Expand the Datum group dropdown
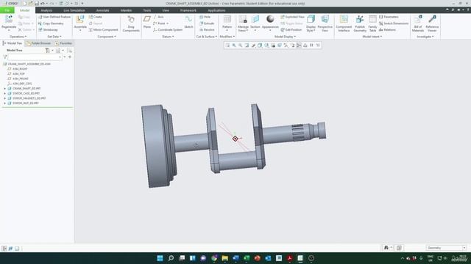The width and height of the screenshot is (471, 264). pos(168,37)
